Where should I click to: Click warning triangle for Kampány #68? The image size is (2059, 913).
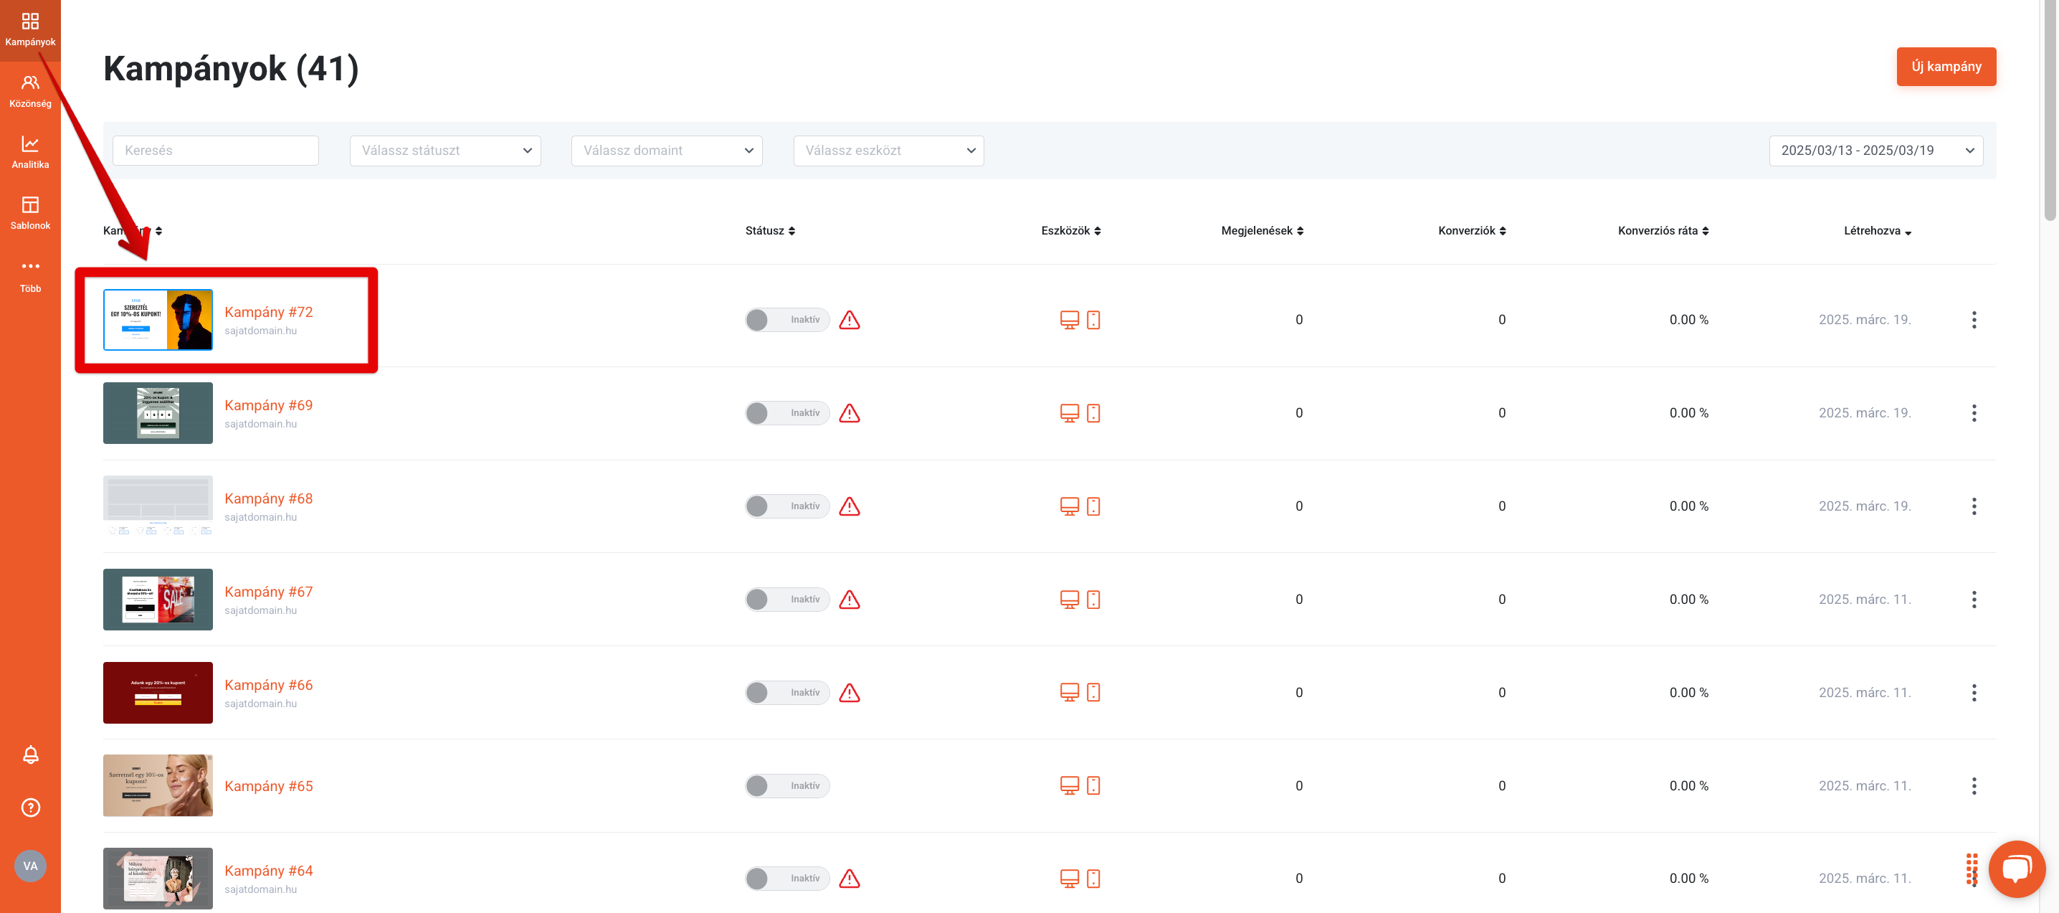pyautogui.click(x=850, y=506)
